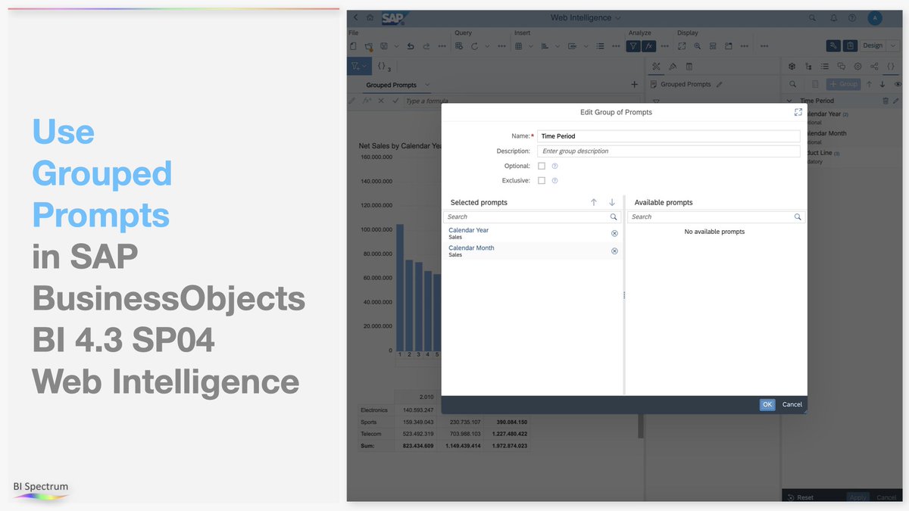Click Reset at bottom of side panel
This screenshot has height=511, width=909.
tap(801, 497)
